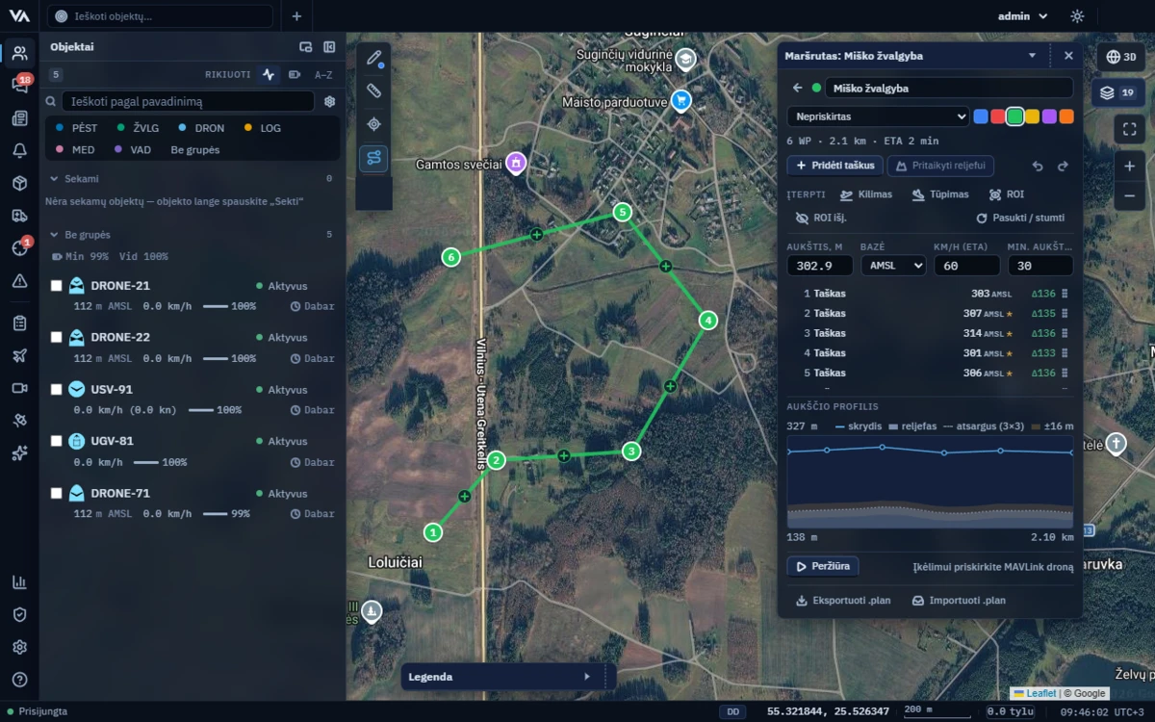This screenshot has width=1155, height=722.
Task: Filter objects by DRON category
Action: tap(202, 128)
